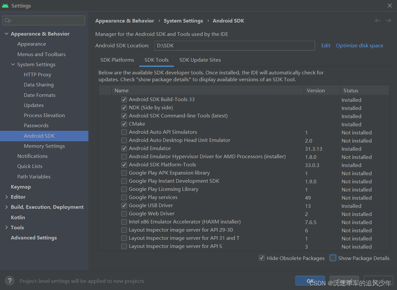
Task: Click the OK button
Action: tap(310, 281)
